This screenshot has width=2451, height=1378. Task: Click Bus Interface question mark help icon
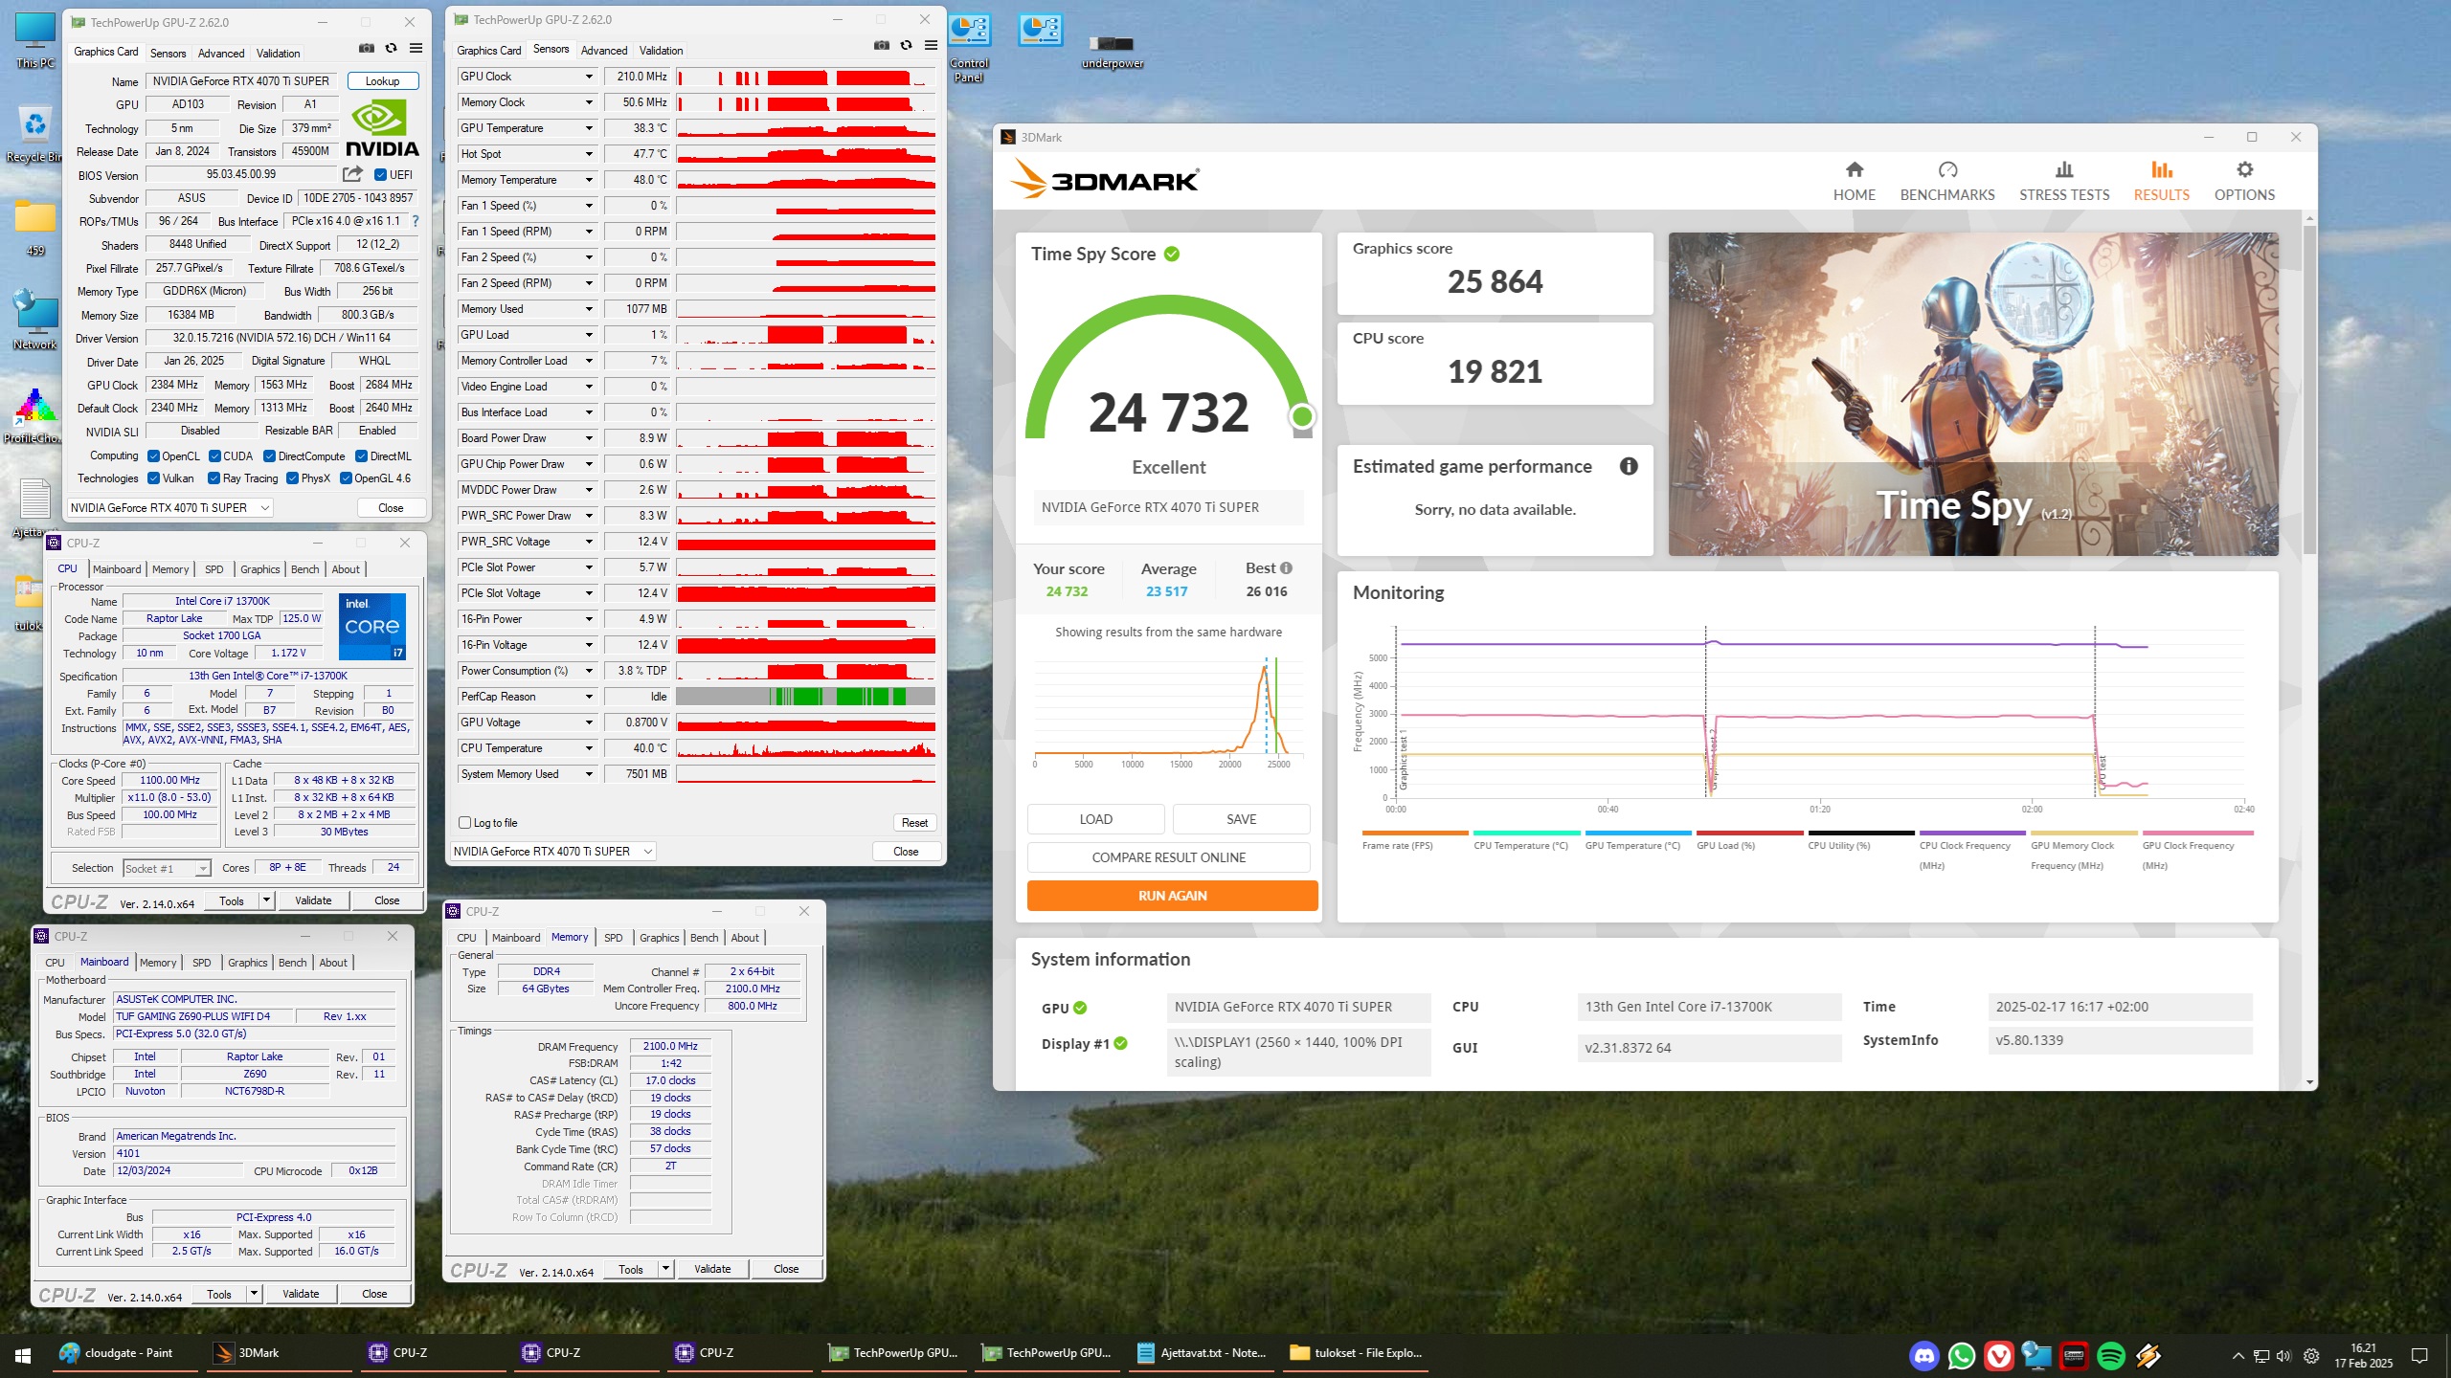click(415, 221)
